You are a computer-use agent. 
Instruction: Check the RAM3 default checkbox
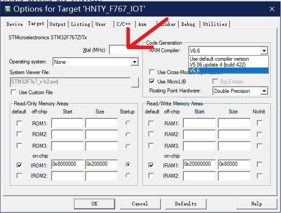[x=151, y=146]
